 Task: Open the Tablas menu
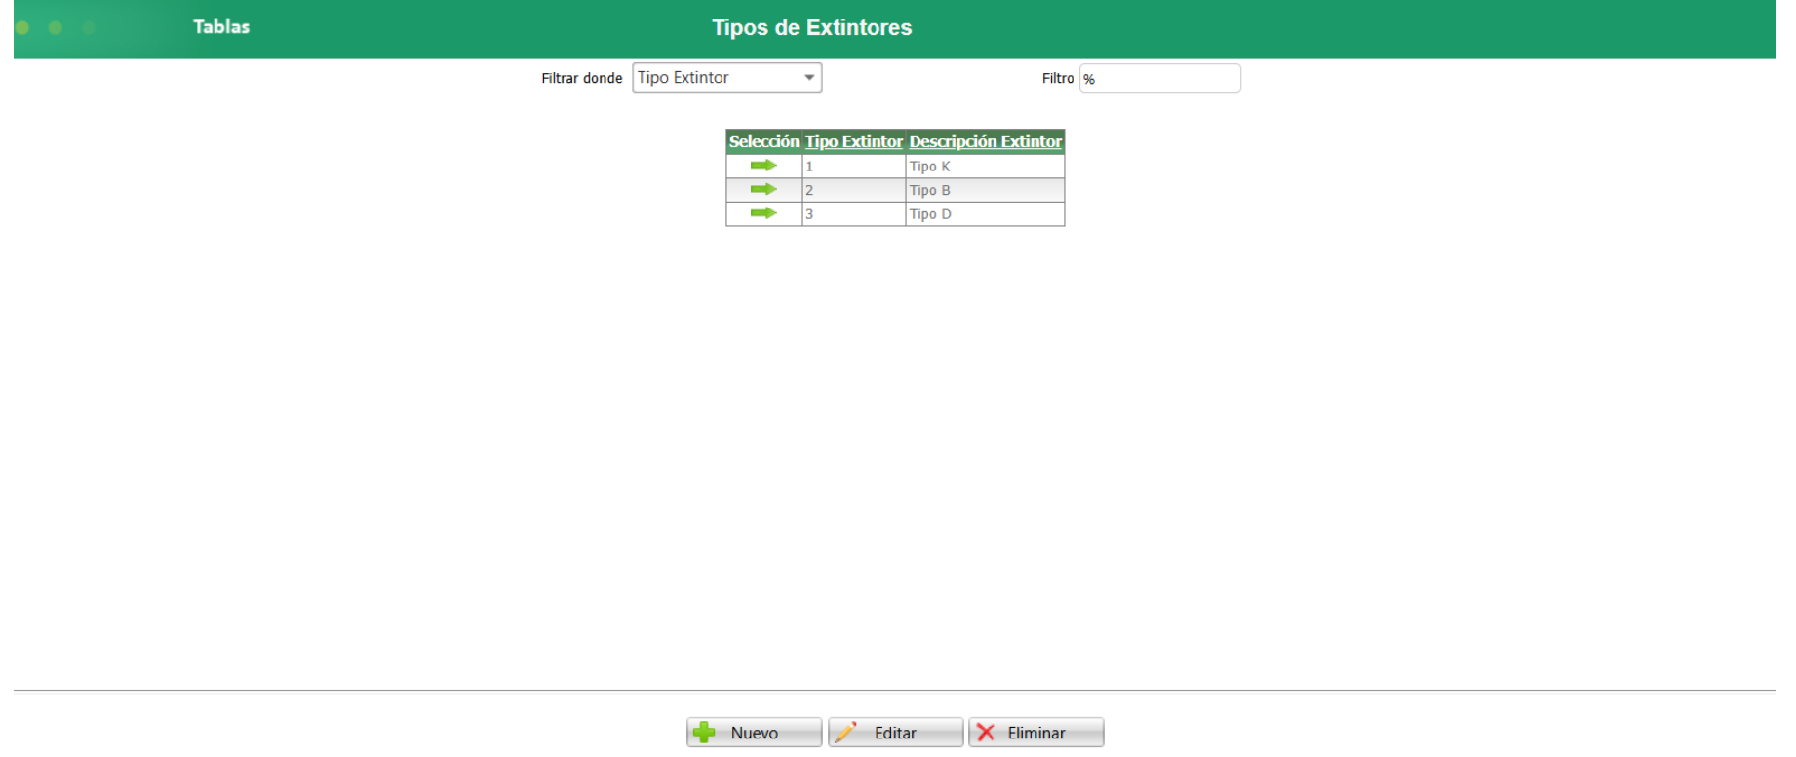[221, 27]
